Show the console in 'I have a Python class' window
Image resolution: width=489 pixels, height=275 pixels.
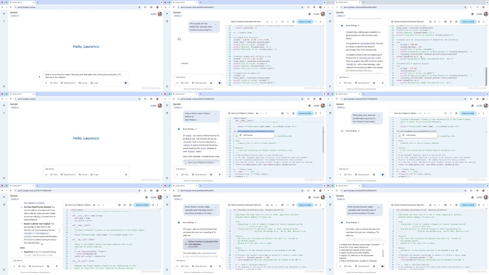coord(282,113)
